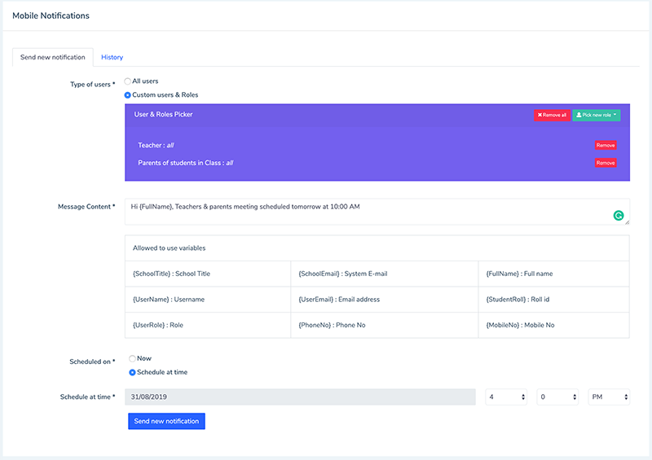Click the {PhoneNo} : Phone No cell
This screenshot has width=652, height=460.
[385, 326]
